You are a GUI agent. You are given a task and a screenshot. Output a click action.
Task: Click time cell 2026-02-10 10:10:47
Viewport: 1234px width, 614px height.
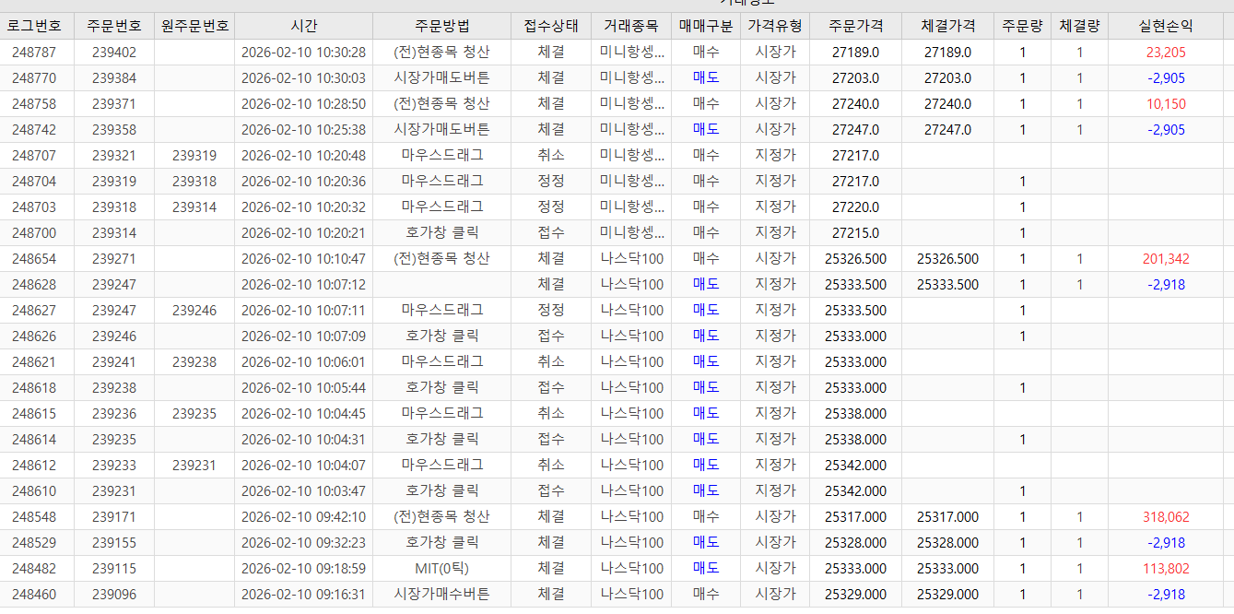[303, 259]
